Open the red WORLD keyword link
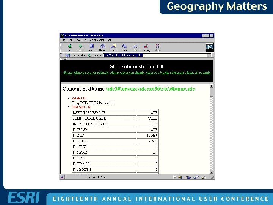The height and width of the screenshot is (205, 273). coord(78,98)
